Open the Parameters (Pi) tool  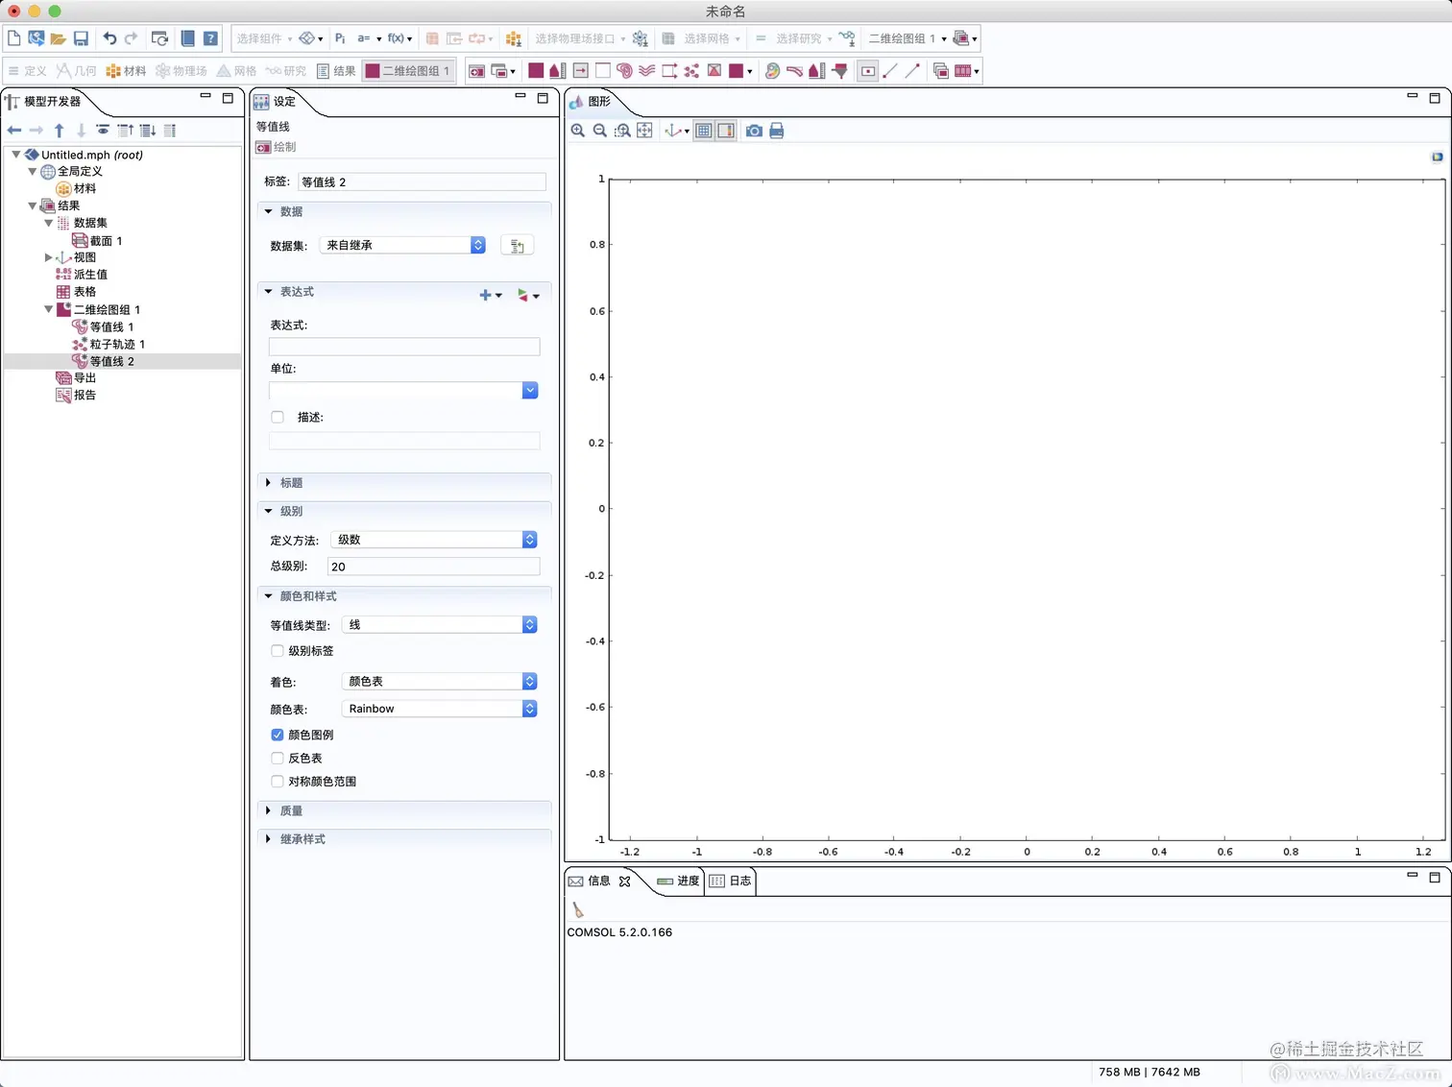[x=340, y=38]
